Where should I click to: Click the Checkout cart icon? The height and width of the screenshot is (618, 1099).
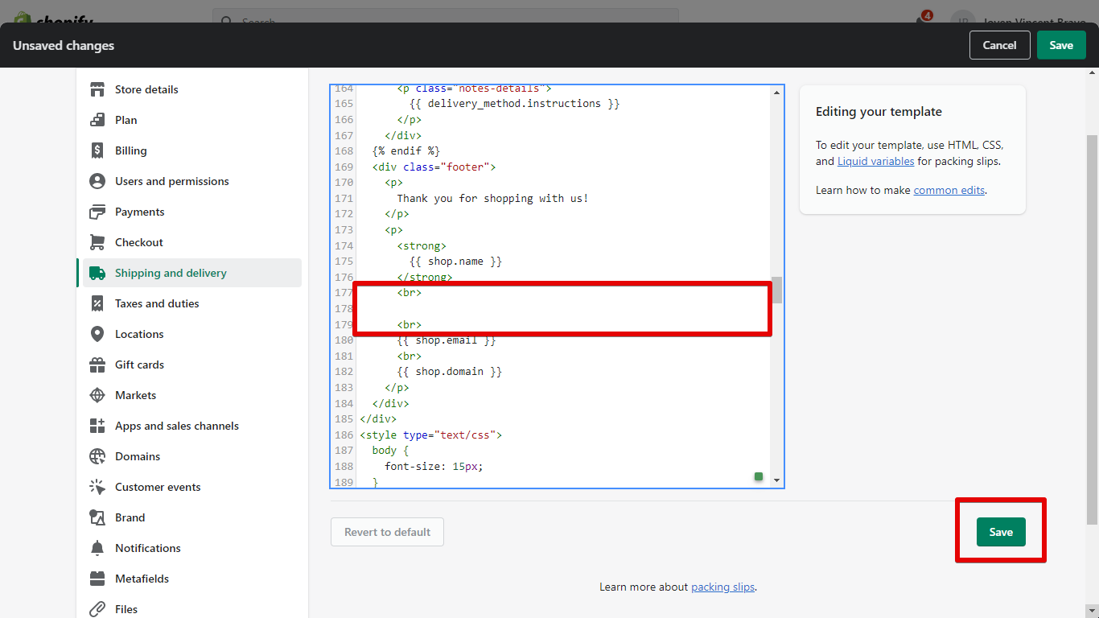[x=97, y=242]
